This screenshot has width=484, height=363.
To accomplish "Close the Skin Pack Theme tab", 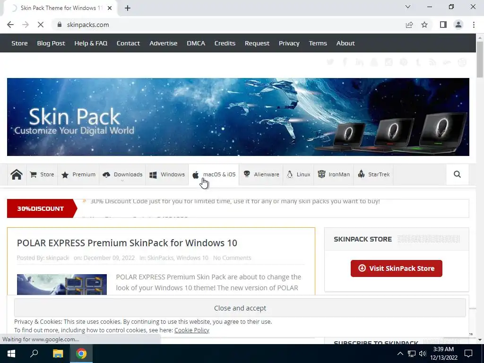I will point(110,8).
